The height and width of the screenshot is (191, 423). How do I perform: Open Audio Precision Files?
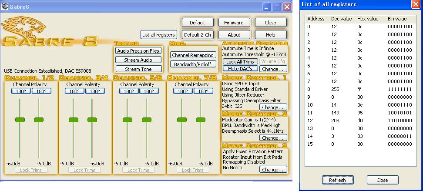[x=138, y=51]
